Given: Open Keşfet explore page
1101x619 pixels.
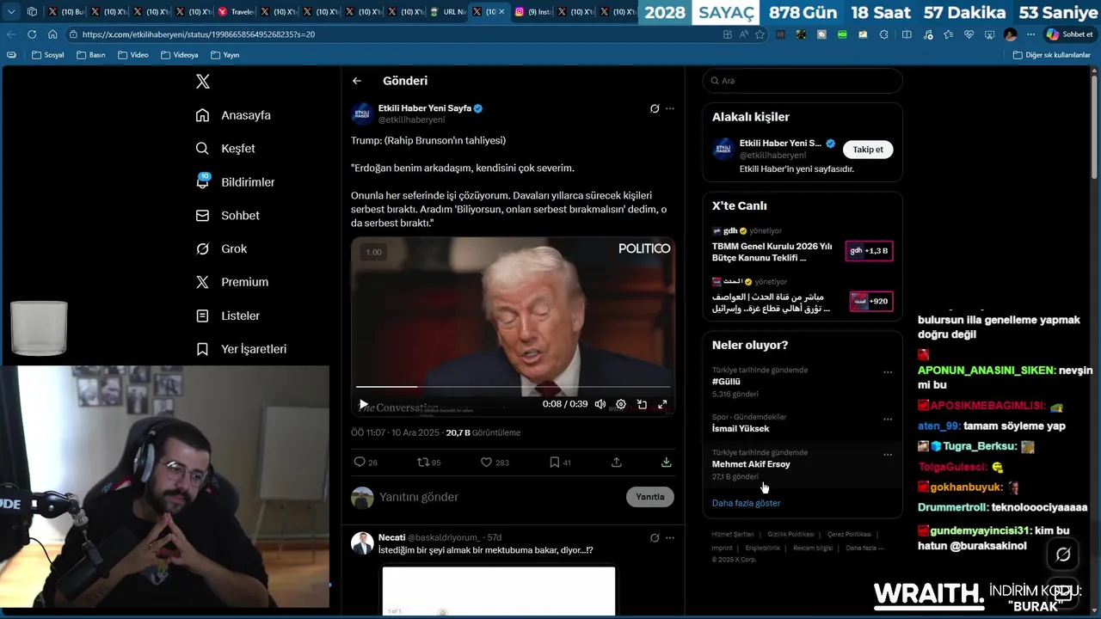Looking at the screenshot, I should 225,149.
